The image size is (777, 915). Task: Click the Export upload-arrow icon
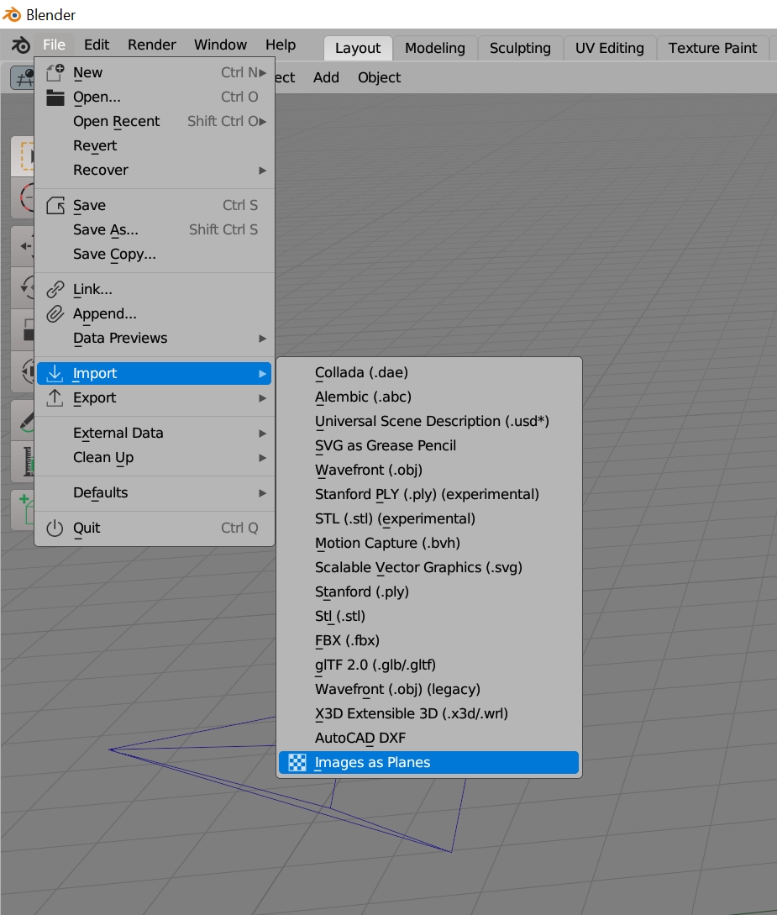click(x=55, y=398)
